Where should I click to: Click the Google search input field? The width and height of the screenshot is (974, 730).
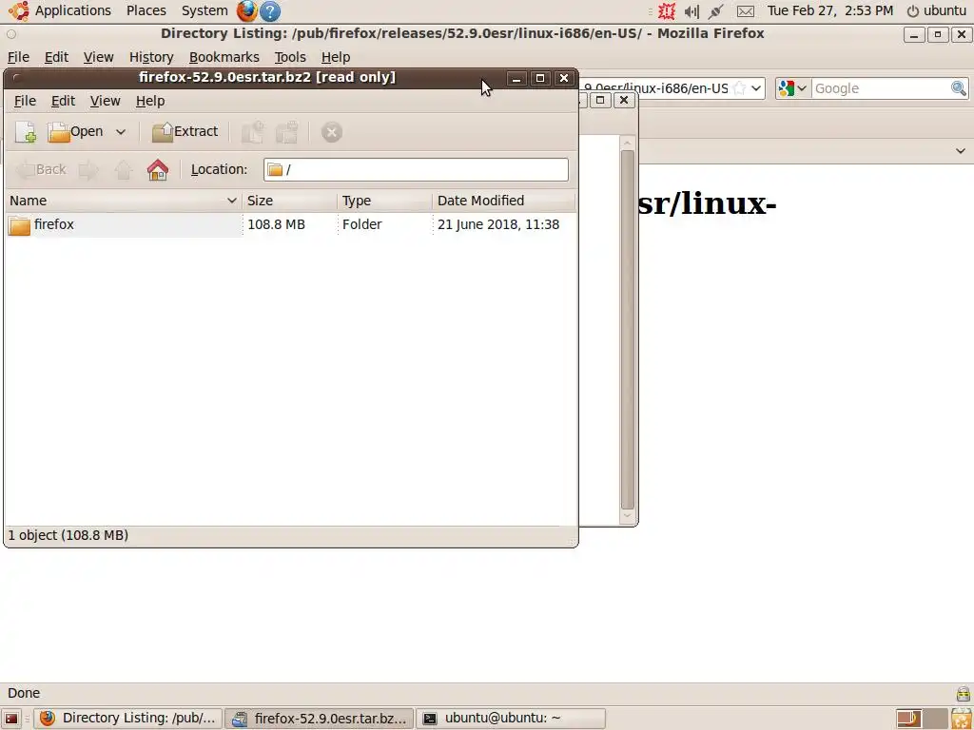(x=881, y=88)
